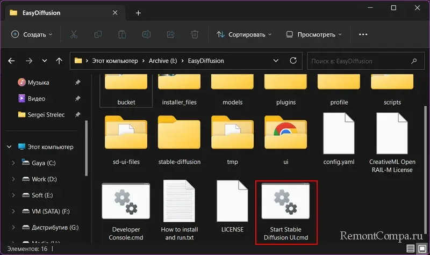Image resolution: width=430 pixels, height=255 pixels.
Task: Select Музыка in the navigation pane
Action: (x=38, y=83)
